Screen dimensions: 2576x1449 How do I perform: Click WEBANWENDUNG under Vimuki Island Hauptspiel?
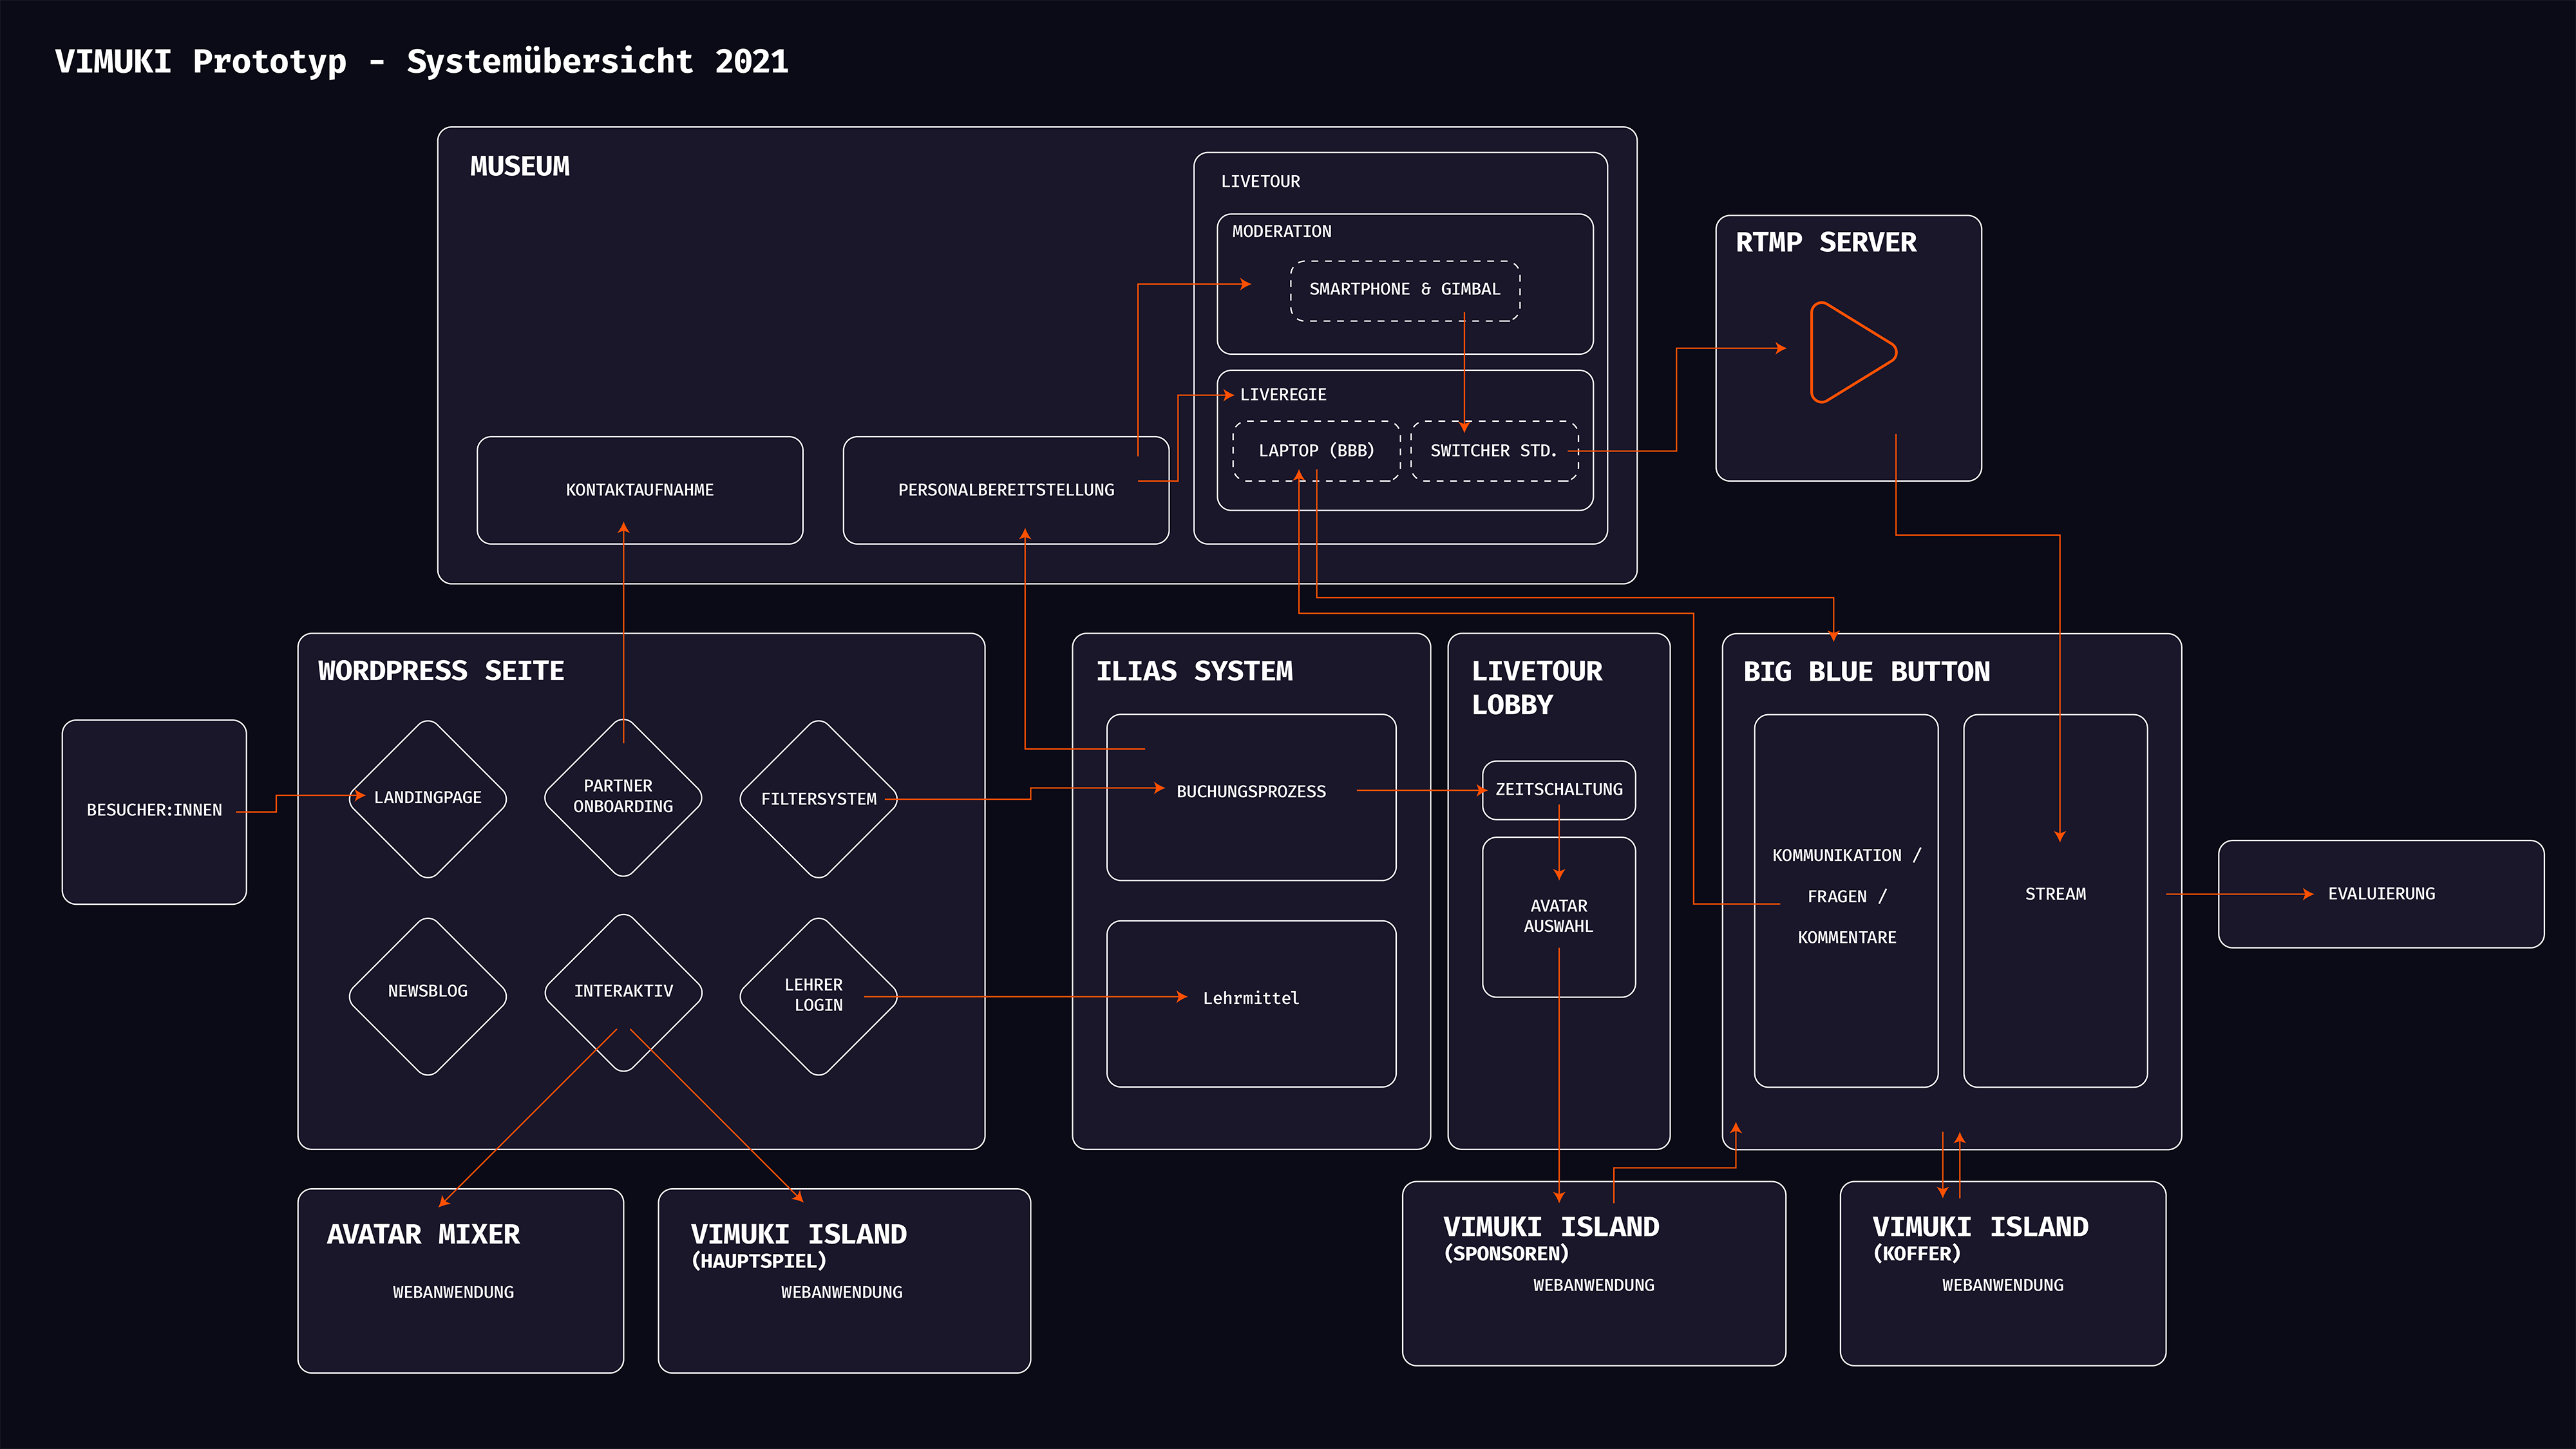(x=842, y=1293)
